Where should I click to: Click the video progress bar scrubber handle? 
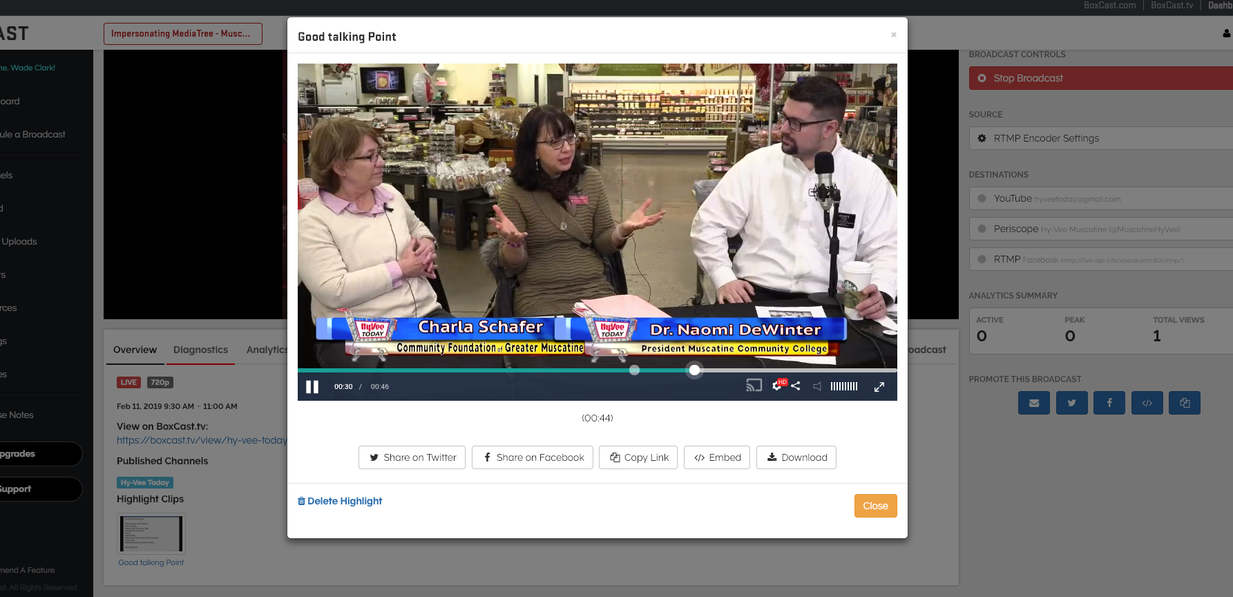[694, 370]
